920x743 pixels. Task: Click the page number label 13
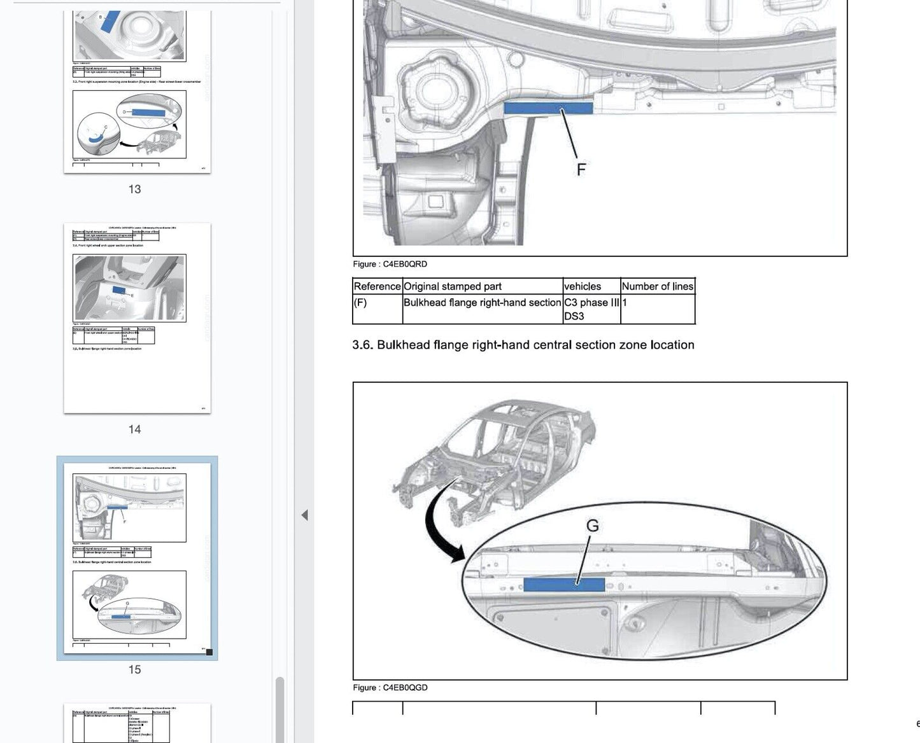pyautogui.click(x=134, y=189)
